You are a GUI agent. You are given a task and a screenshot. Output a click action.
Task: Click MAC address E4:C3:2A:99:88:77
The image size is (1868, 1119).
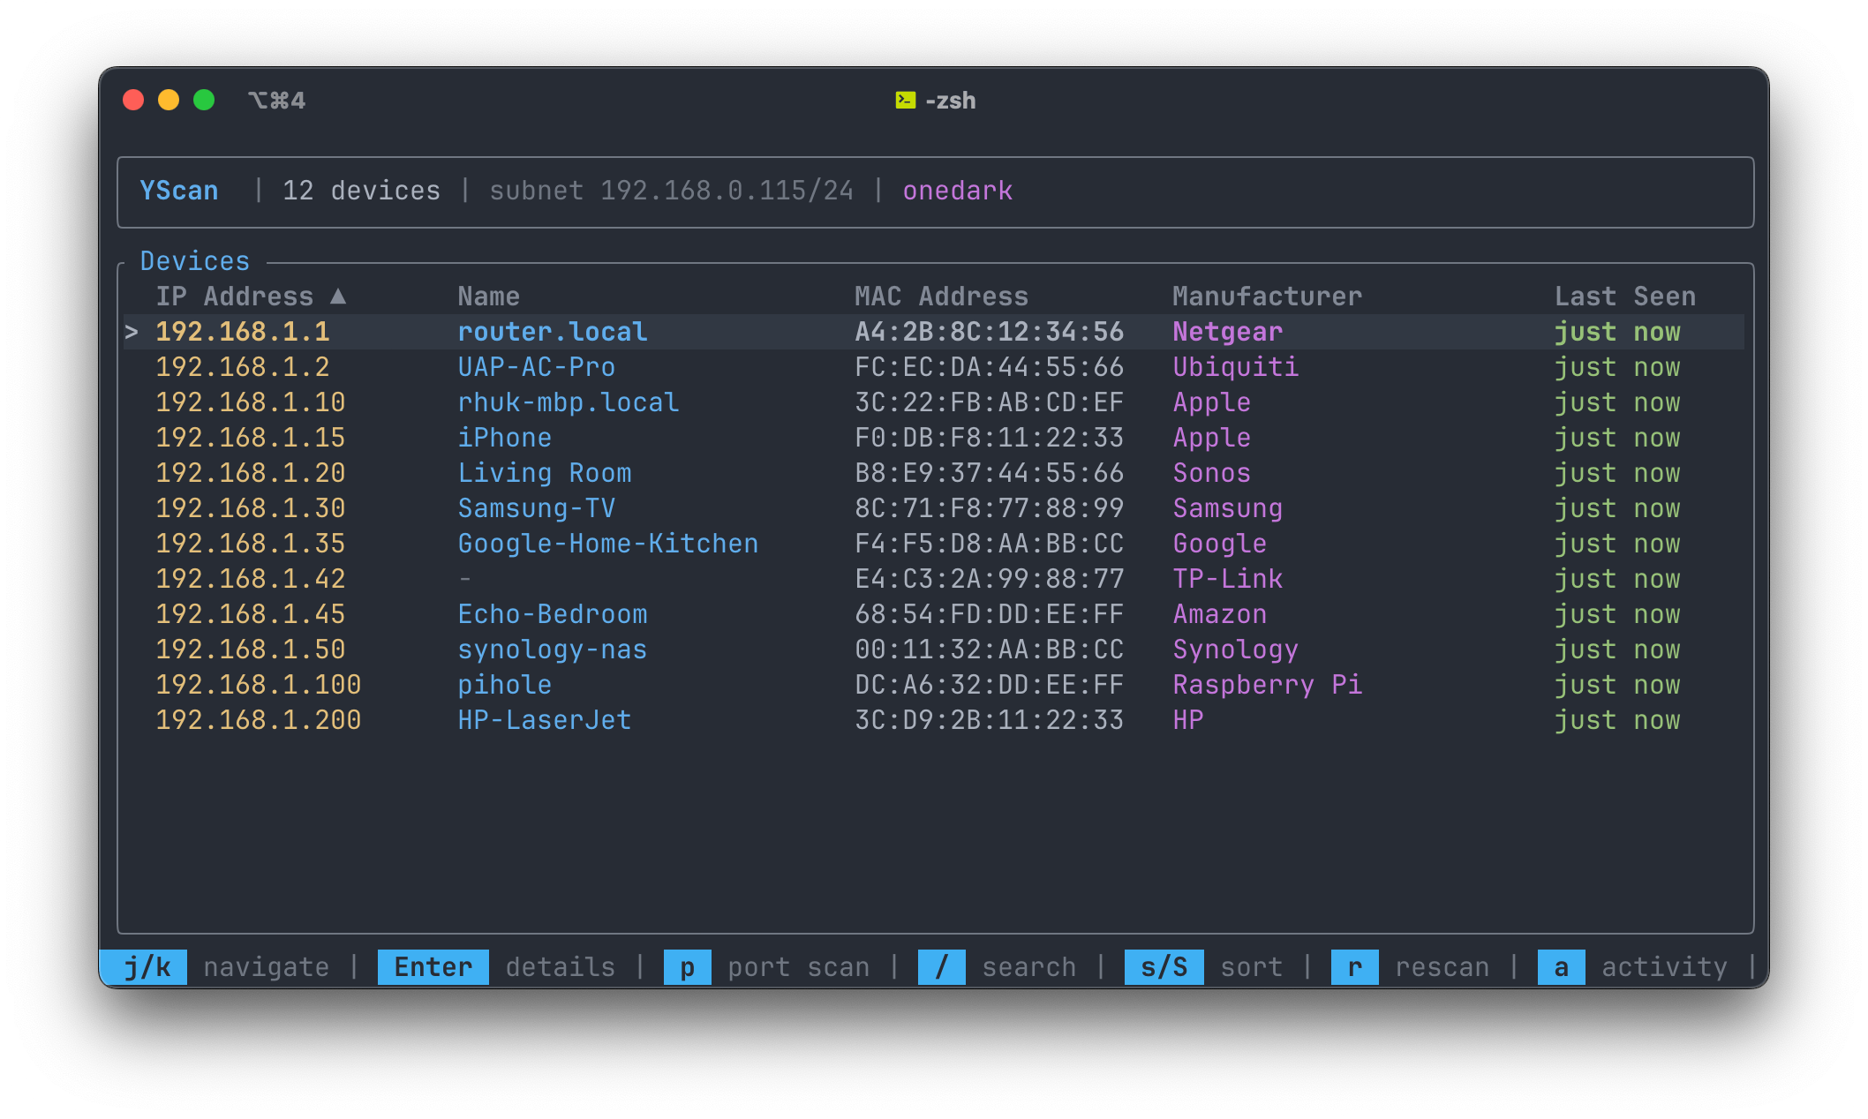(990, 579)
